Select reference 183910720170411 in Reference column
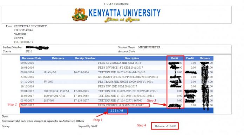 tap(55, 96)
